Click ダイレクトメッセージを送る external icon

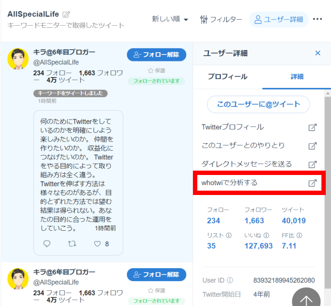(x=312, y=165)
